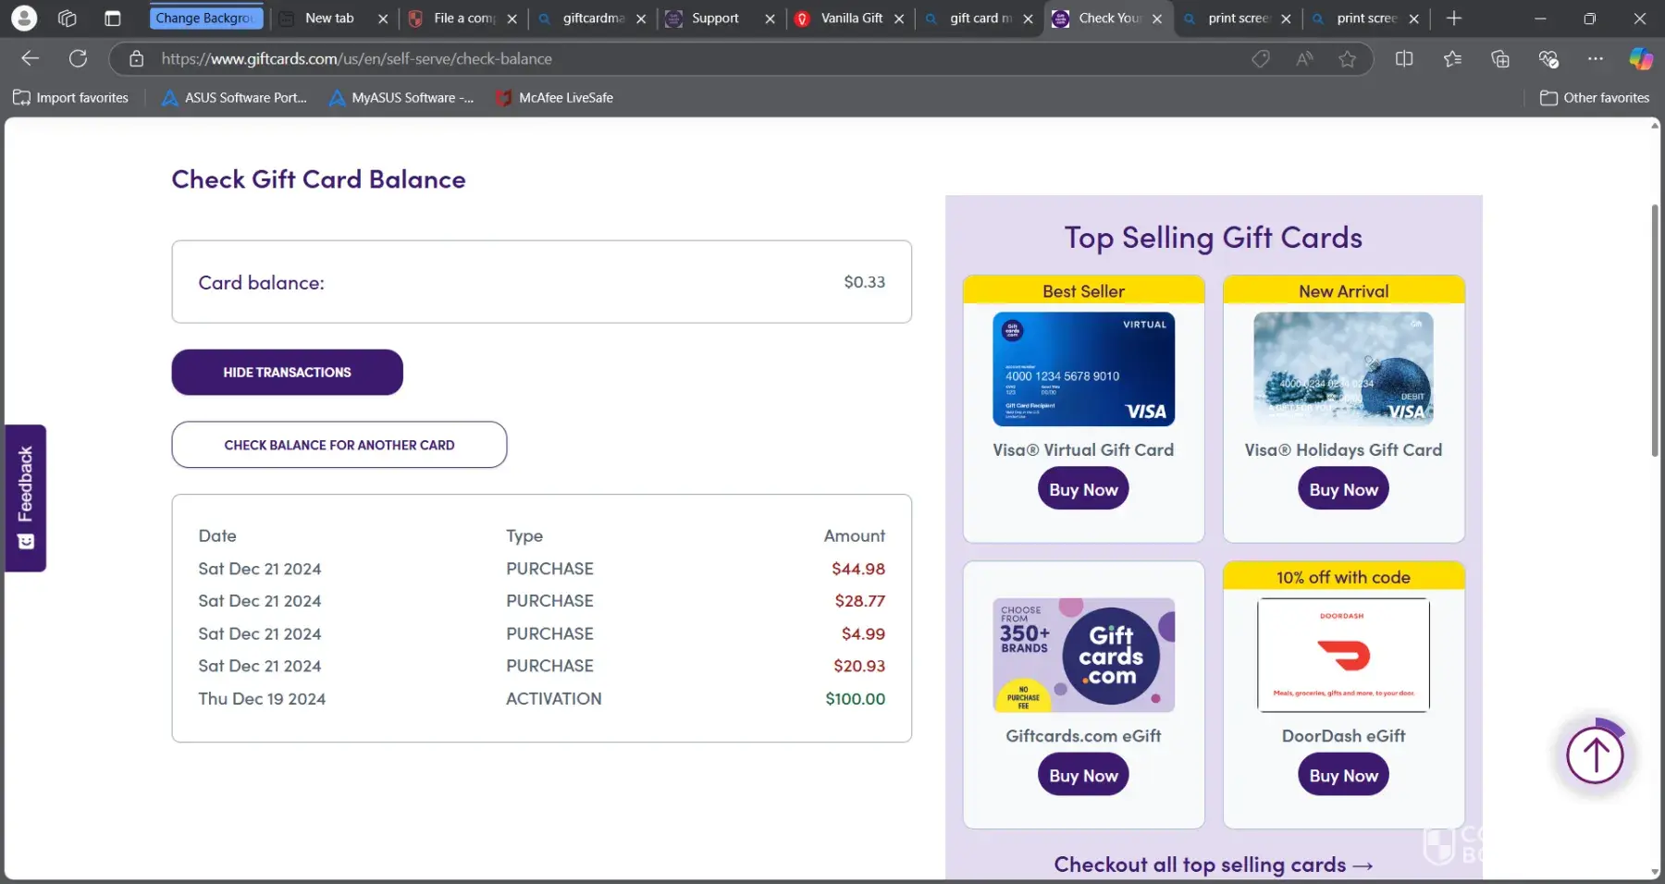
Task: Open the split screen icon
Action: [x=1404, y=59]
